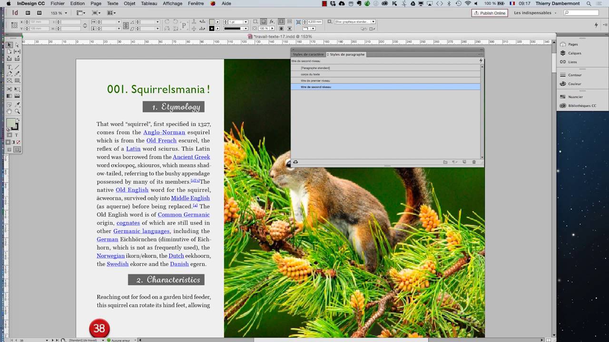Switch to Styles de caractère tab
Screen dimensions: 609x342
(x=308, y=54)
